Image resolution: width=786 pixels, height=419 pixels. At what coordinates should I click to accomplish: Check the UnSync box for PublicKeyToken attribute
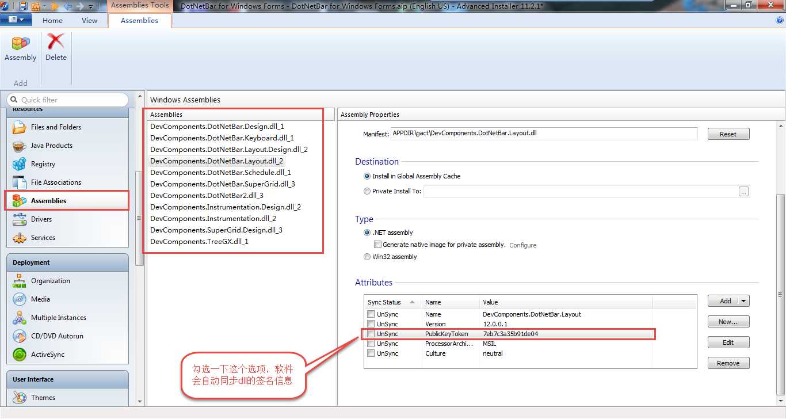pyautogui.click(x=371, y=334)
